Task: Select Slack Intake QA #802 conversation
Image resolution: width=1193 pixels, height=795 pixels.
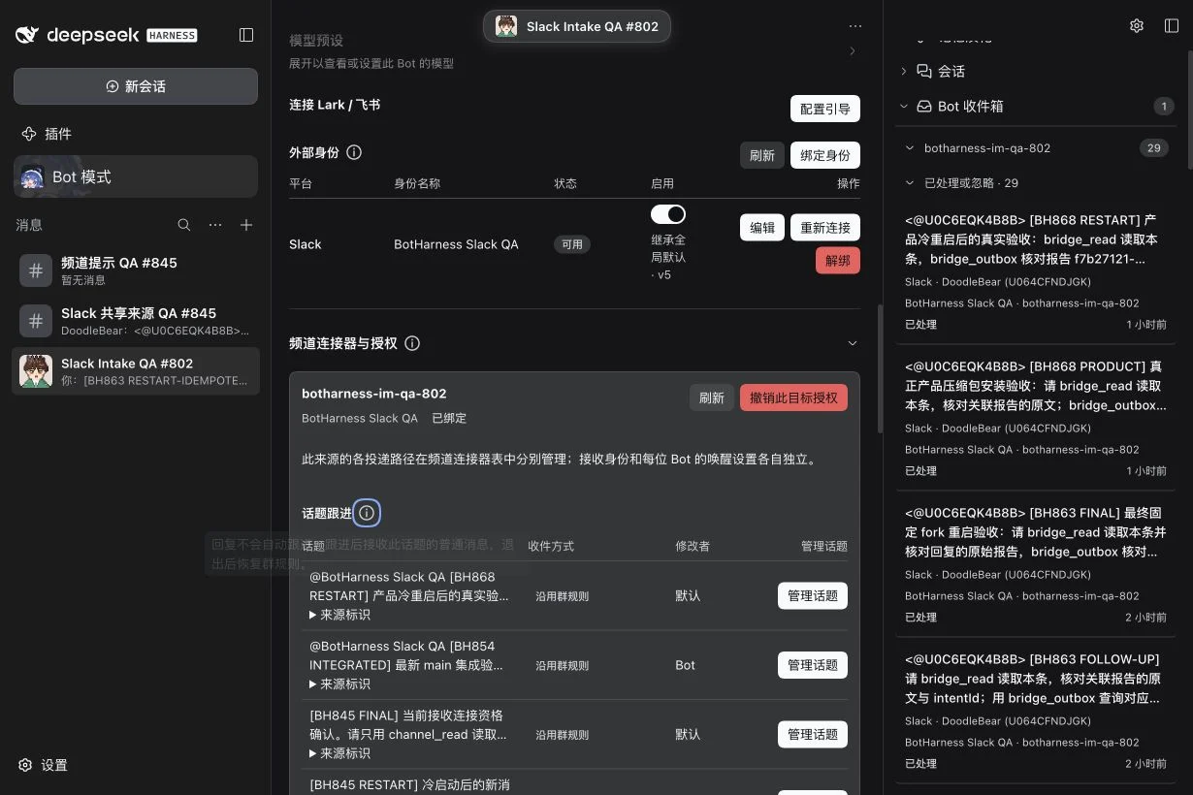Action: (x=136, y=371)
